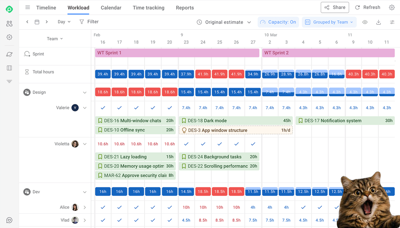The image size is (400, 228).
Task: Open the board columns sidebar icon
Action: pos(10,68)
